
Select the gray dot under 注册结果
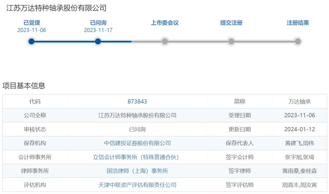[x=298, y=41]
